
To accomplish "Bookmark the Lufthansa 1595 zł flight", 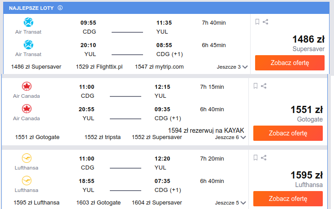I will 256,158.
